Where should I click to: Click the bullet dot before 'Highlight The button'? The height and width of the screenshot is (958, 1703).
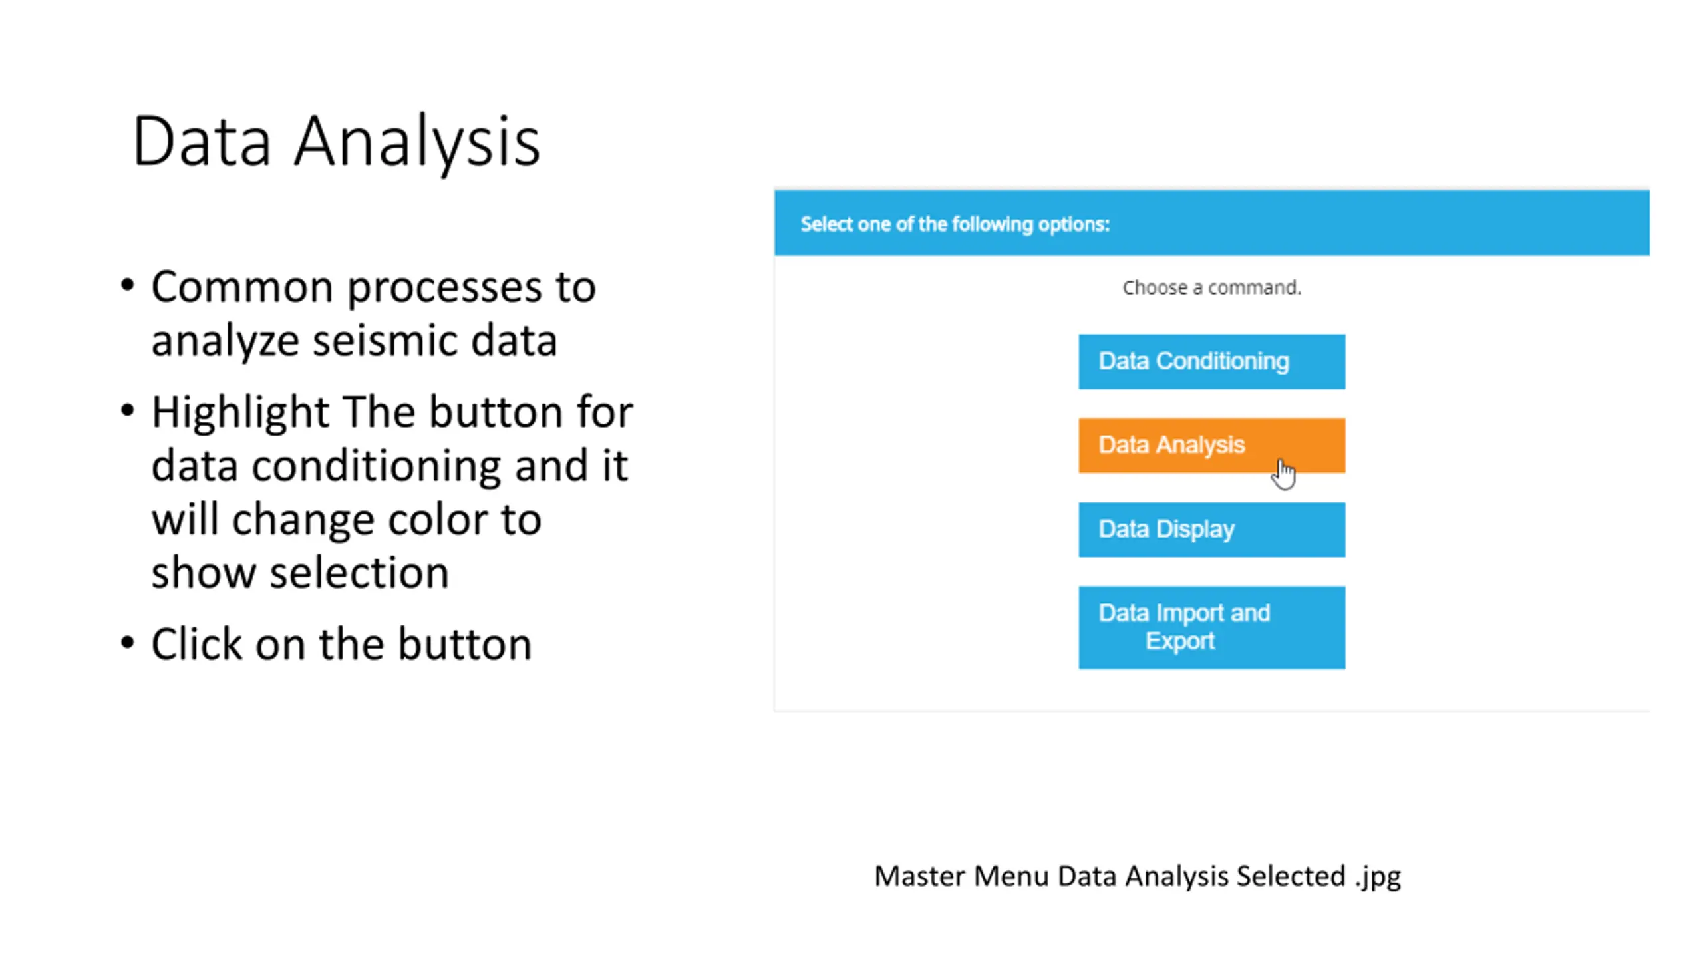127,410
